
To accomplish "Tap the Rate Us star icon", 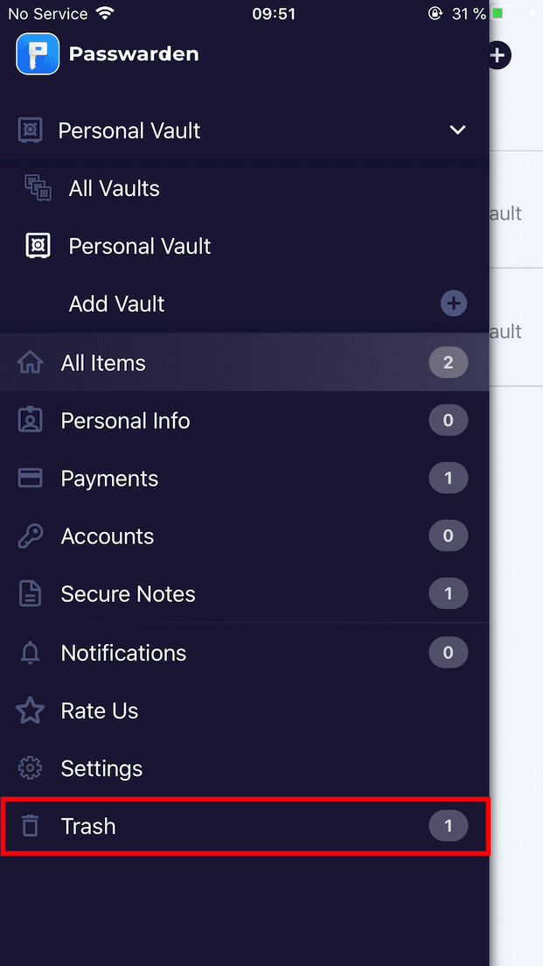I will (x=31, y=710).
